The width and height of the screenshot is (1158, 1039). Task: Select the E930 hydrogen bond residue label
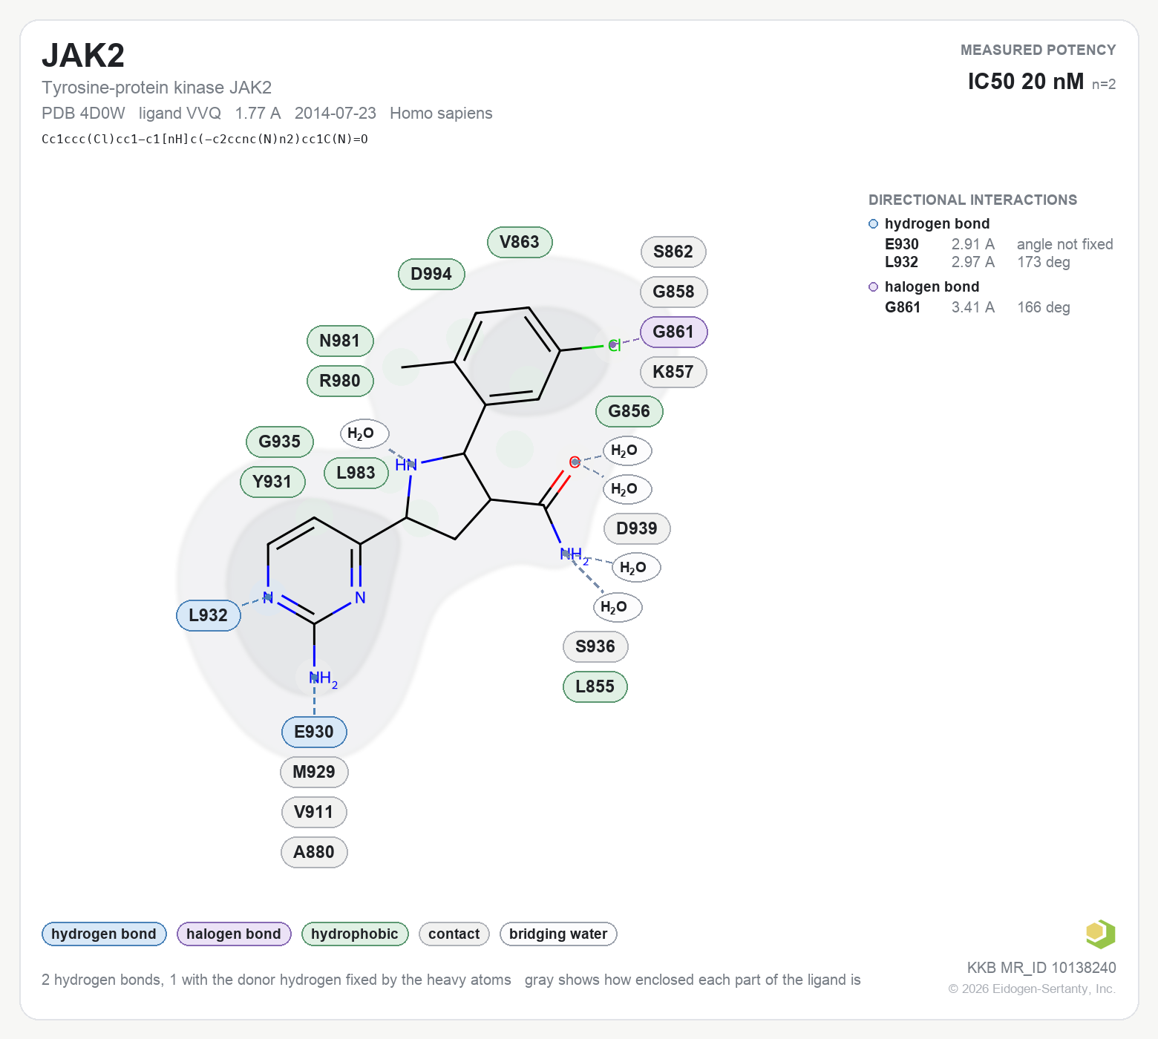click(x=314, y=732)
